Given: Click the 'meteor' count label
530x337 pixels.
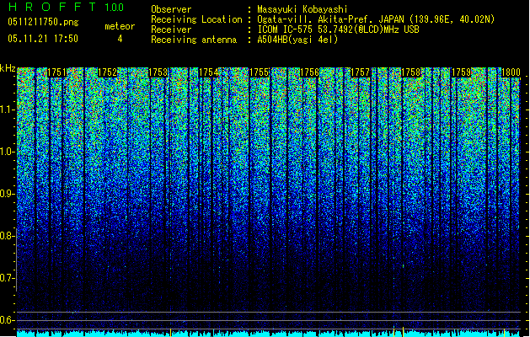Looking at the screenshot, I should click(120, 26).
